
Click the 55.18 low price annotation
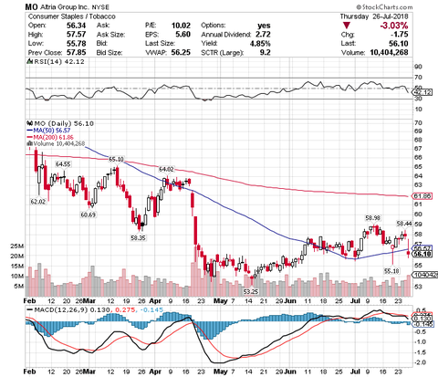(391, 270)
